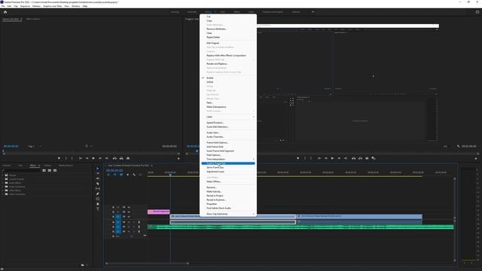This screenshot has height=271, width=482.
Task: Toggle track output eye for V1
Action: (x=129, y=217)
